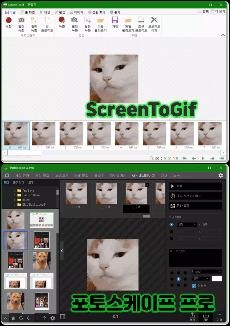Play the animation in ScreenToGif status bar
Viewport: 230px width, 326px height.
203,158
